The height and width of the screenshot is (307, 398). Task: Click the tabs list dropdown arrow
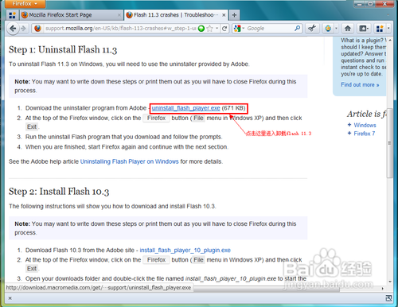(x=388, y=15)
